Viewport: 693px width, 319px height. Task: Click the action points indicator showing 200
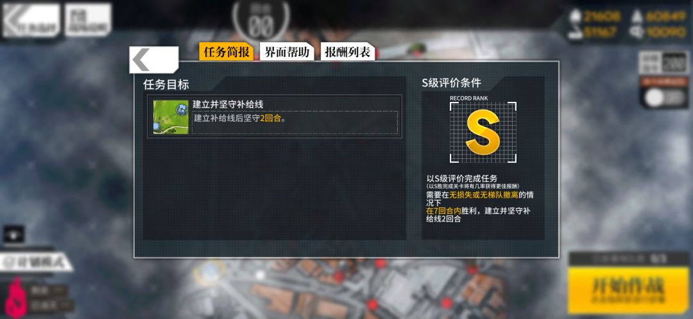662,63
